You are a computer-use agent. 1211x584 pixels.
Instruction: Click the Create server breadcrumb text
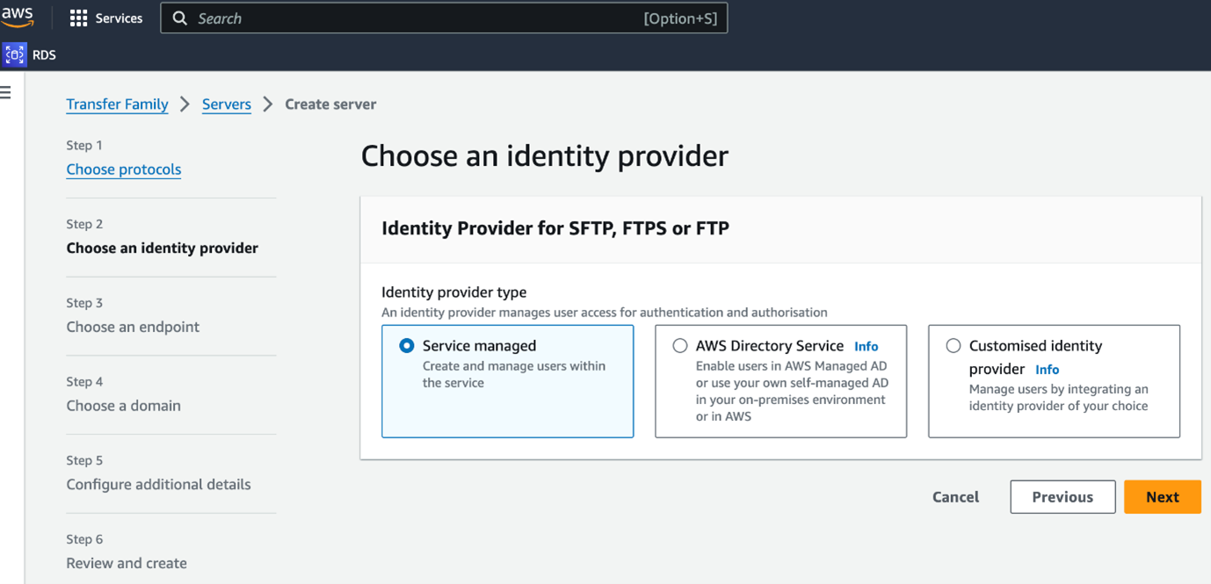330,104
